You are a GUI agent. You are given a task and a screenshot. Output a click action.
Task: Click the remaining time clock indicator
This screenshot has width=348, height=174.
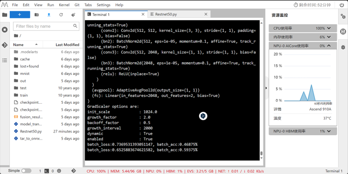tap(312, 5)
